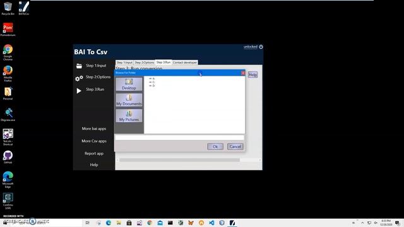Click the Edge icon in the taskbar
The height and width of the screenshot is (227, 404).
pos(109,223)
